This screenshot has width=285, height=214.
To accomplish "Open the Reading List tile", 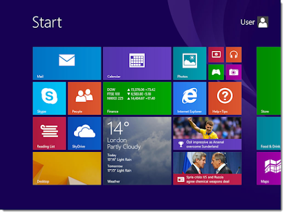I will click(49, 133).
